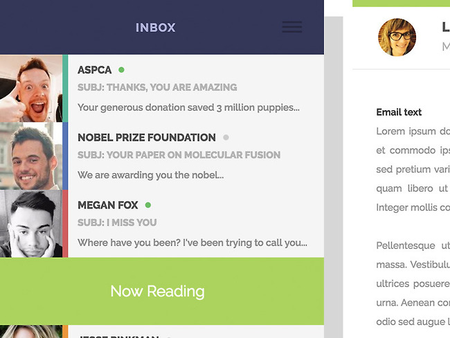450x338 pixels.
Task: Select the Megan Fox sender photo
Action: (30, 224)
